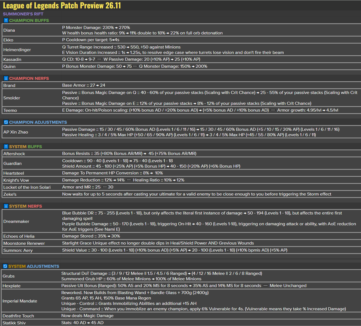Click Grubs' Summoned Grub HP line
Viewport: 361px width, 326px height.
point(131,279)
